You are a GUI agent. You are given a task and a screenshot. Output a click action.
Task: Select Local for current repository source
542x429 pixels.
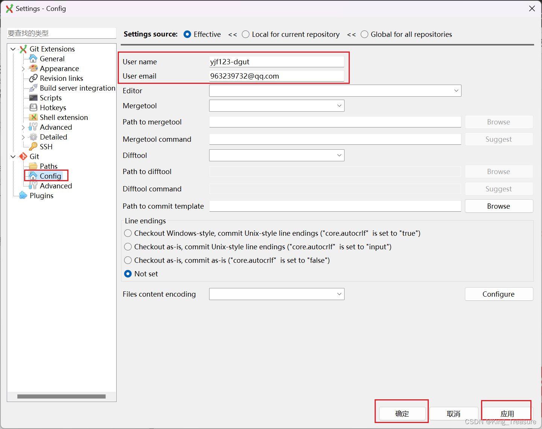point(246,34)
